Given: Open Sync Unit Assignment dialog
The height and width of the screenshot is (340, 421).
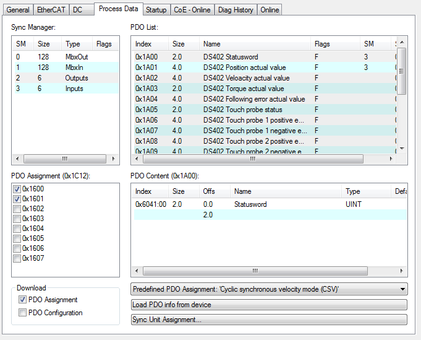Looking at the screenshot, I should pos(269,320).
